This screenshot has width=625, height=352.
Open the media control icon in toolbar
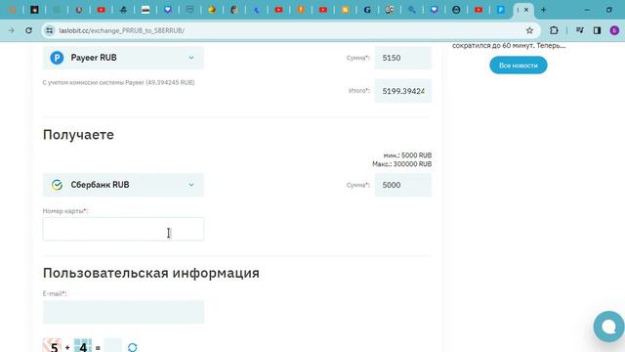(579, 30)
